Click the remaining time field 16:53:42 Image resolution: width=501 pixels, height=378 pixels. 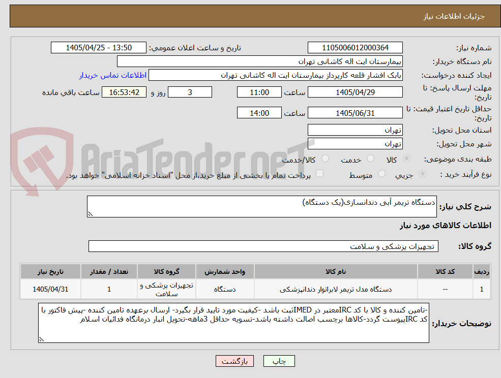coord(124,92)
